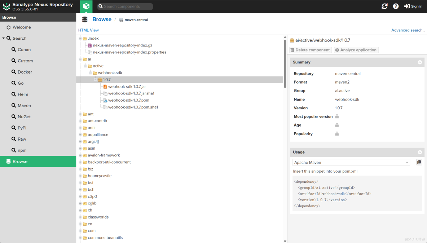
Task: Collapse the Usage panel chevron
Action: [x=420, y=152]
